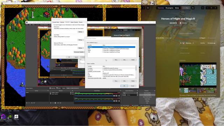Click Play button in GOG Galaxy
This screenshot has width=224, height=126.
point(186,8)
